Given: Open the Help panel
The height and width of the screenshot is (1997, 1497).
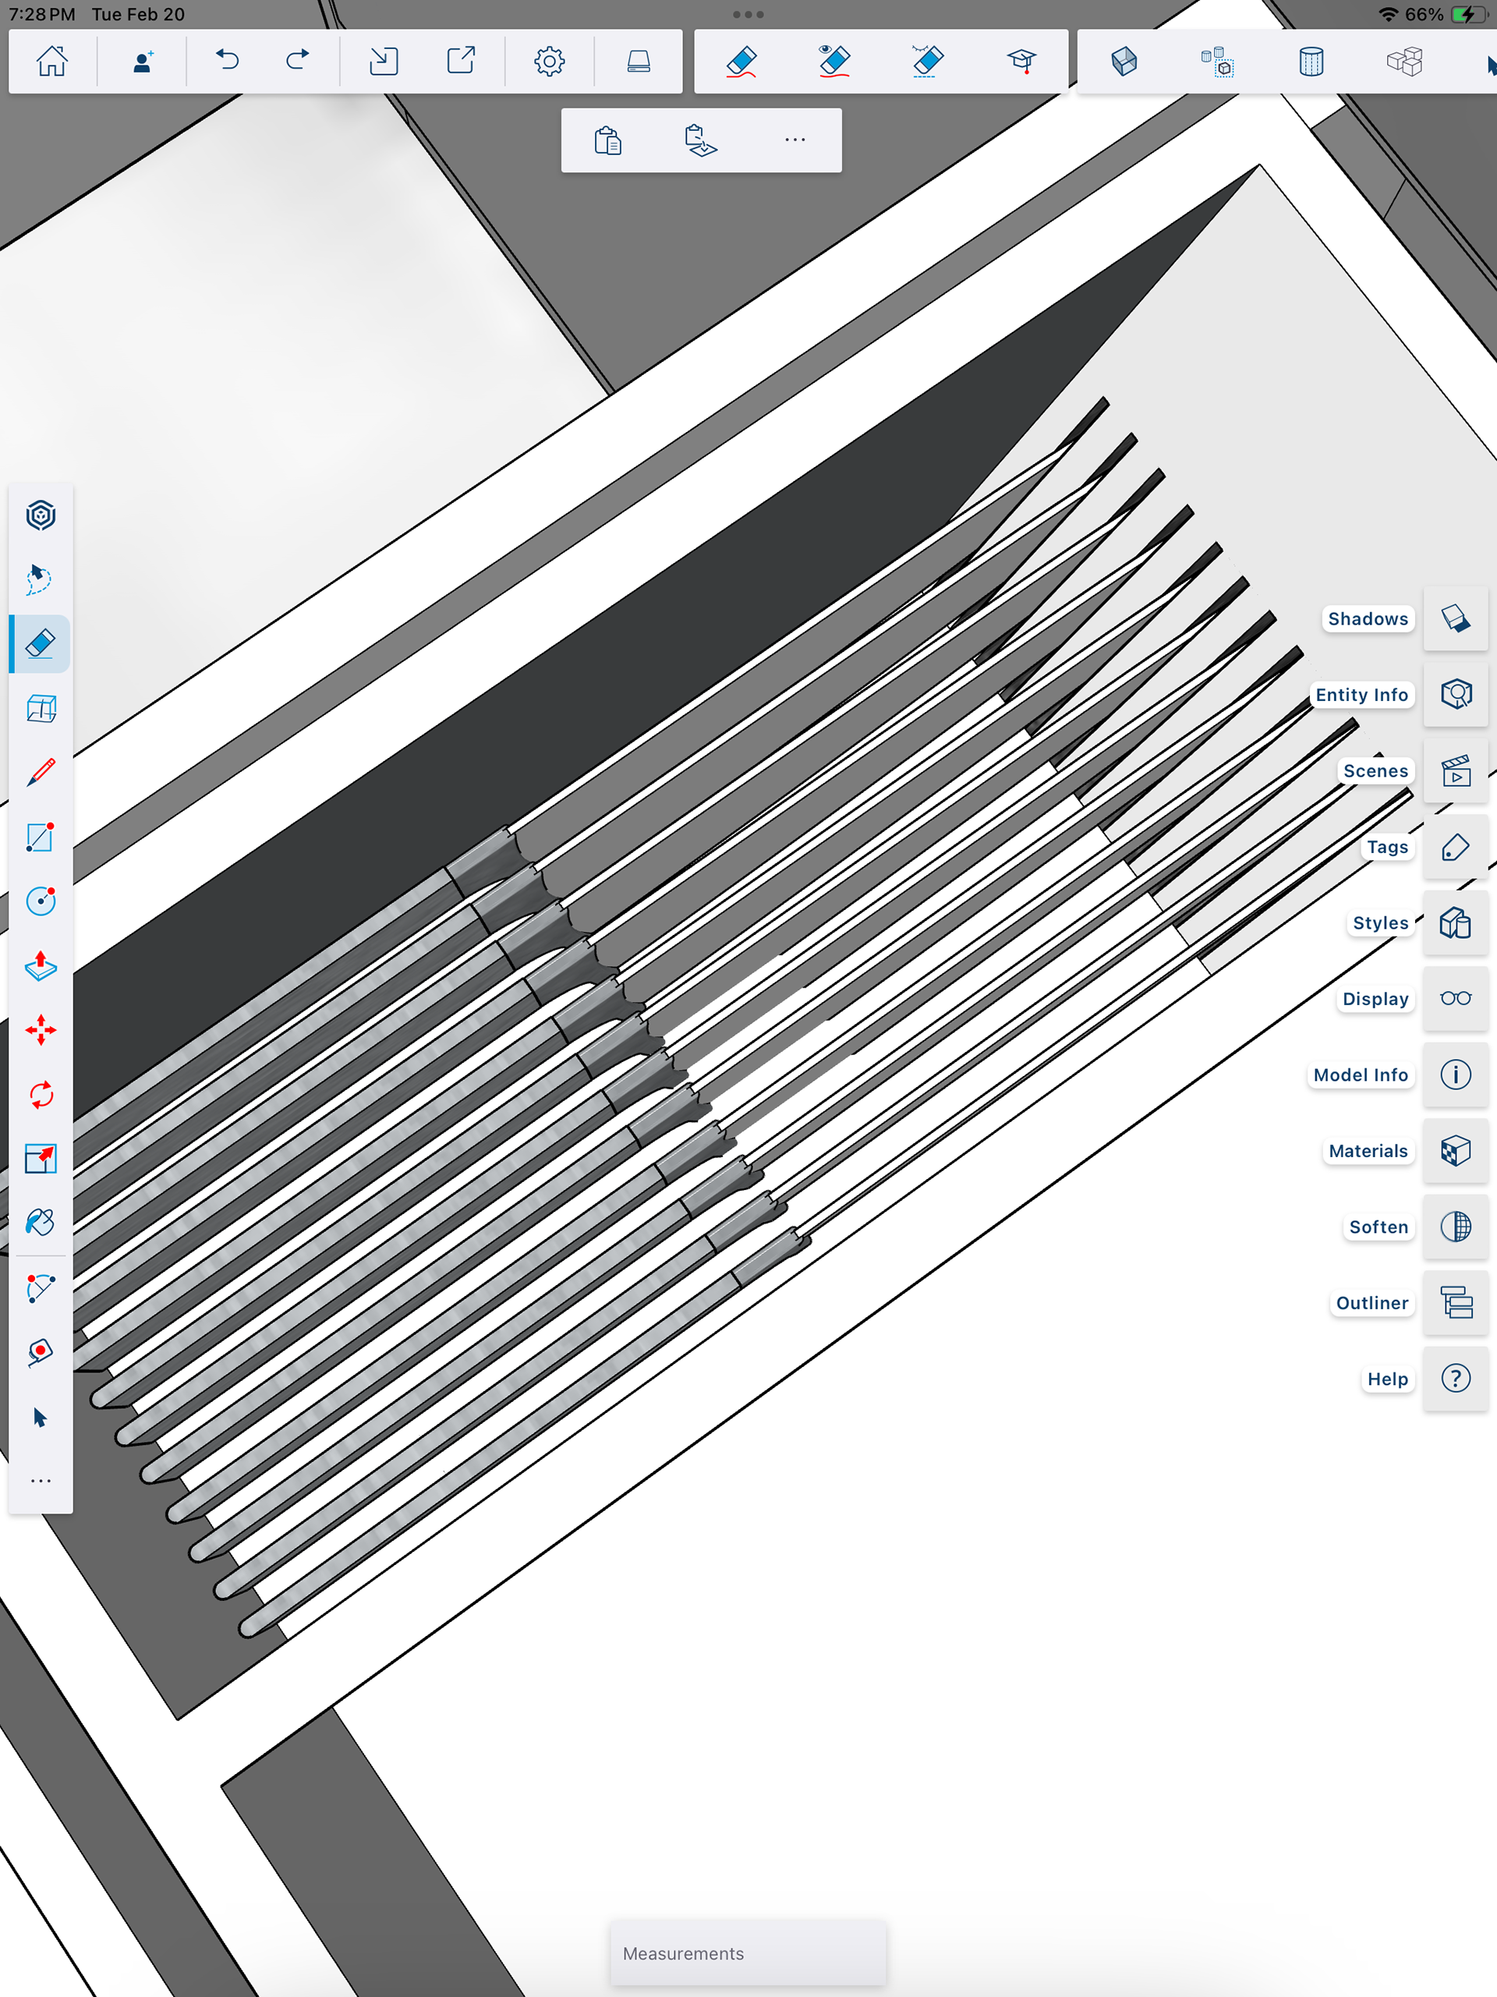Looking at the screenshot, I should pos(1456,1379).
